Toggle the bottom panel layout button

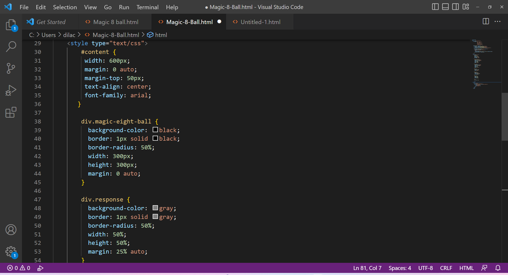point(445,7)
